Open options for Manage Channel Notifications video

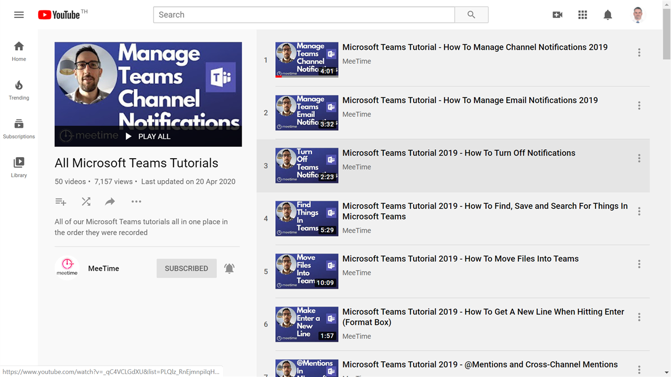(x=639, y=52)
